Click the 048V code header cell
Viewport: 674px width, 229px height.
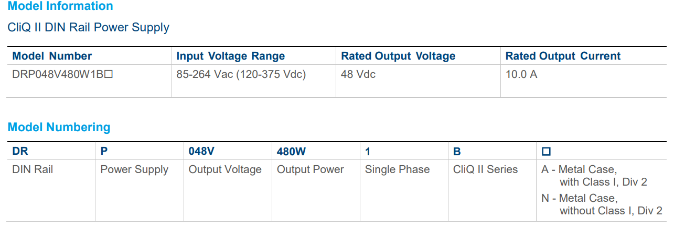tap(201, 152)
